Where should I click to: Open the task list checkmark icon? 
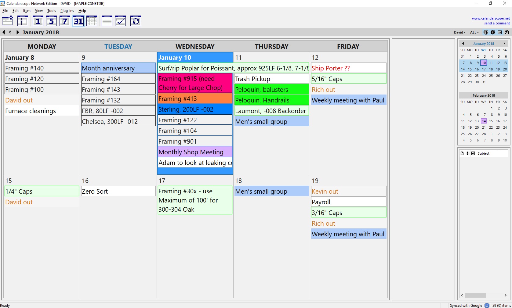click(120, 21)
